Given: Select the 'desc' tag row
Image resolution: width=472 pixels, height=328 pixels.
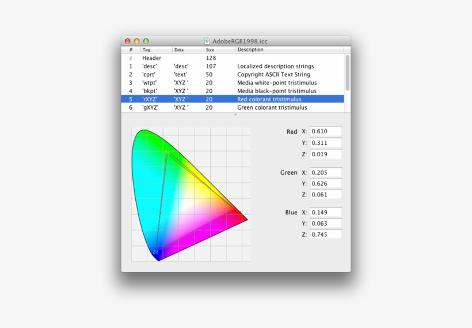Looking at the screenshot, I should pyautogui.click(x=233, y=66).
